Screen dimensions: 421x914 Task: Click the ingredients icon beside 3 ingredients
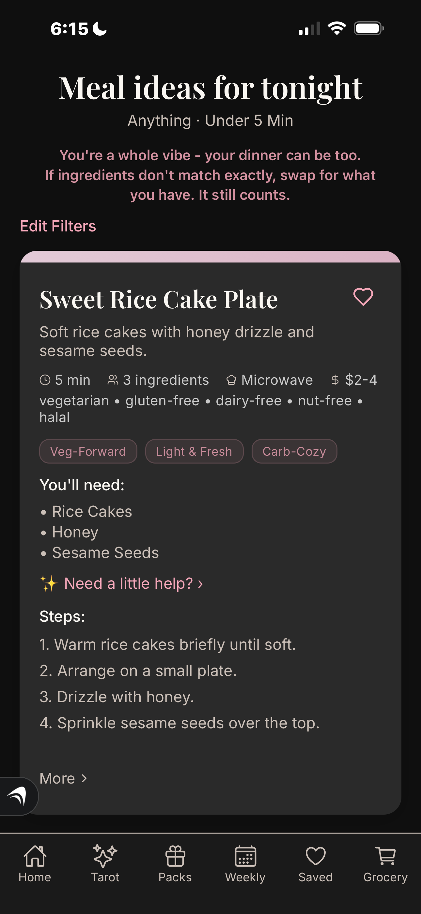click(112, 380)
